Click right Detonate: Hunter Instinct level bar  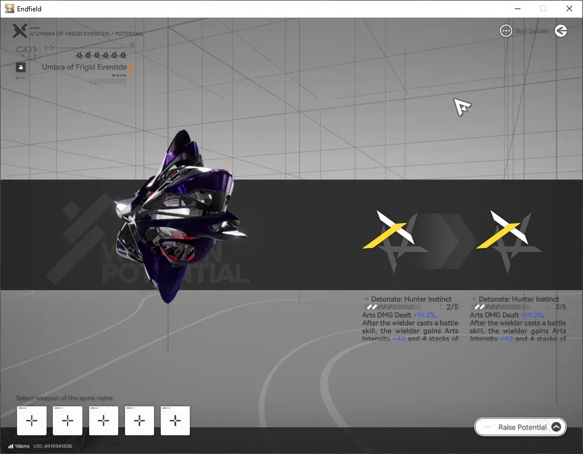click(500, 307)
